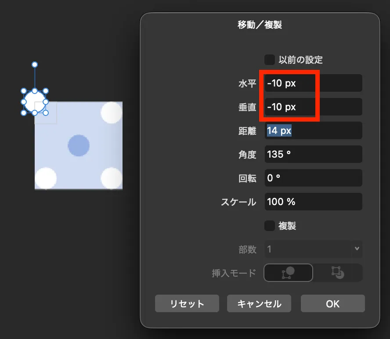Click the キャンセル button
The image size is (390, 339).
[x=259, y=303]
